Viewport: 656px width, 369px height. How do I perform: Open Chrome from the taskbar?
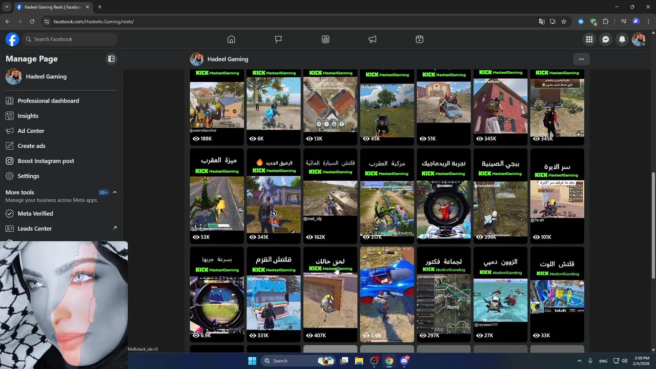click(389, 361)
